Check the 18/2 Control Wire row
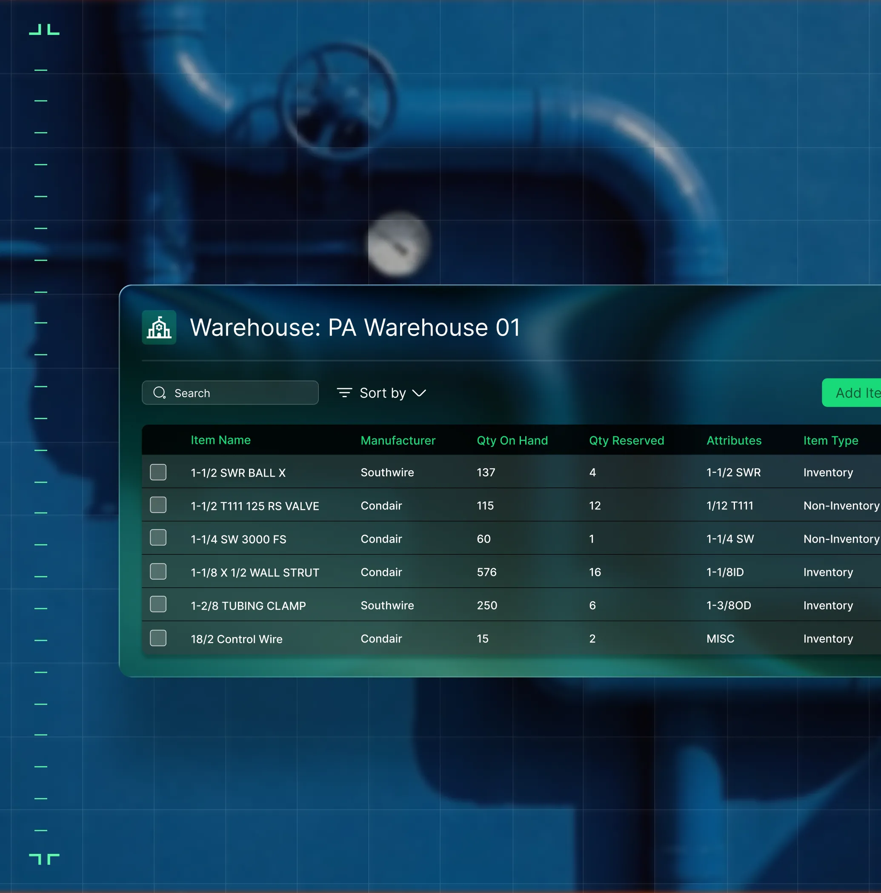881x893 pixels. 158,638
